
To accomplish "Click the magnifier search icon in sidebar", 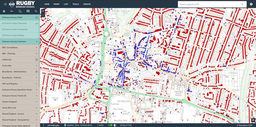I will 36,11.
